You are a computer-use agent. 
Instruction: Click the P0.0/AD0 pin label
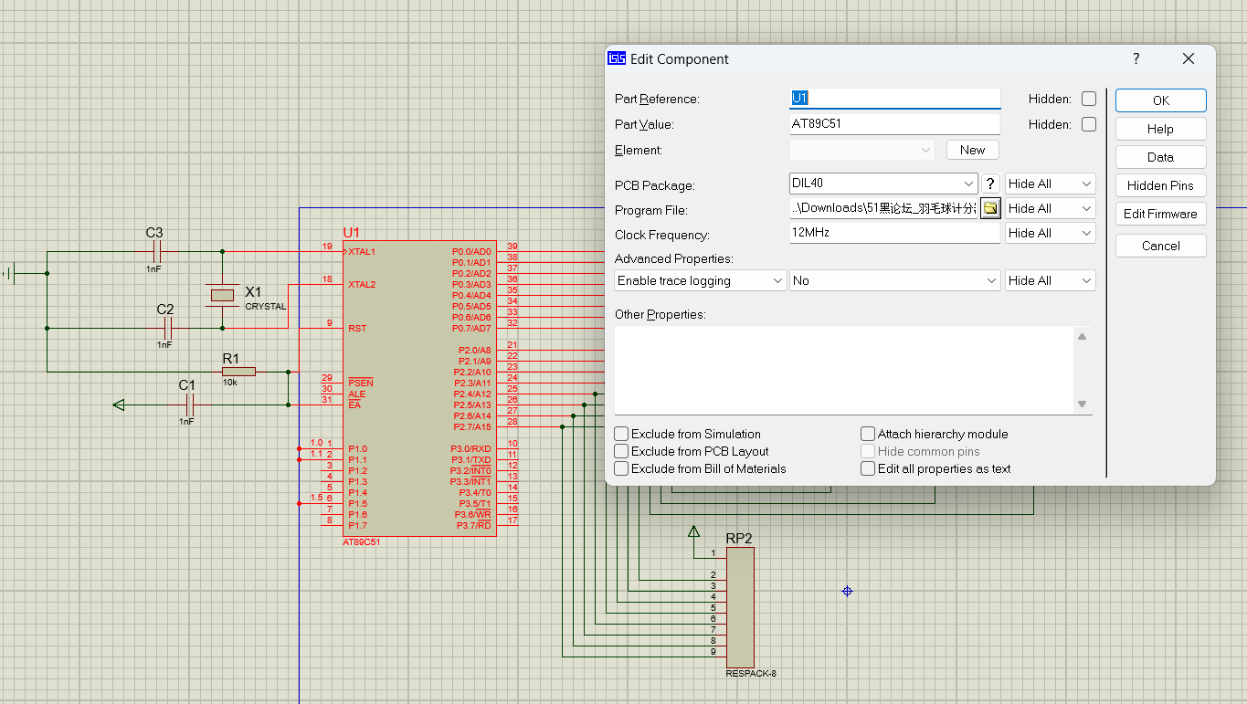click(471, 251)
